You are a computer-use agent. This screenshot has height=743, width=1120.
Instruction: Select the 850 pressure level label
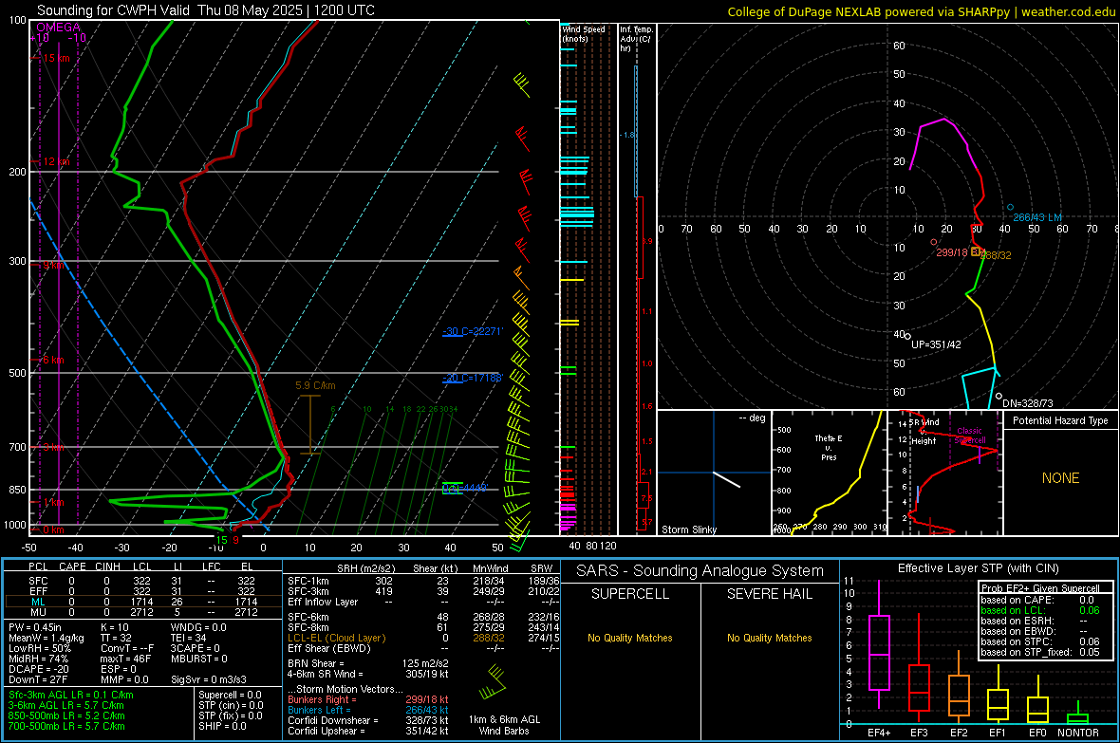click(x=17, y=490)
